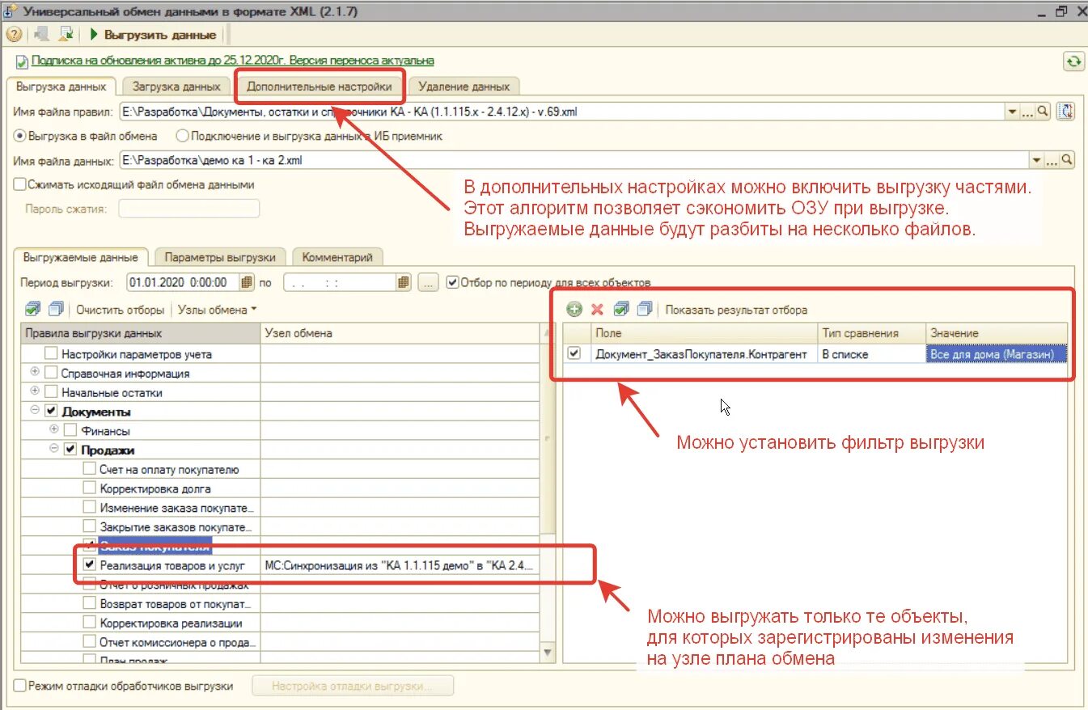The height and width of the screenshot is (710, 1088).
Task: Click the app icon in the title bar
Action: tap(11, 11)
